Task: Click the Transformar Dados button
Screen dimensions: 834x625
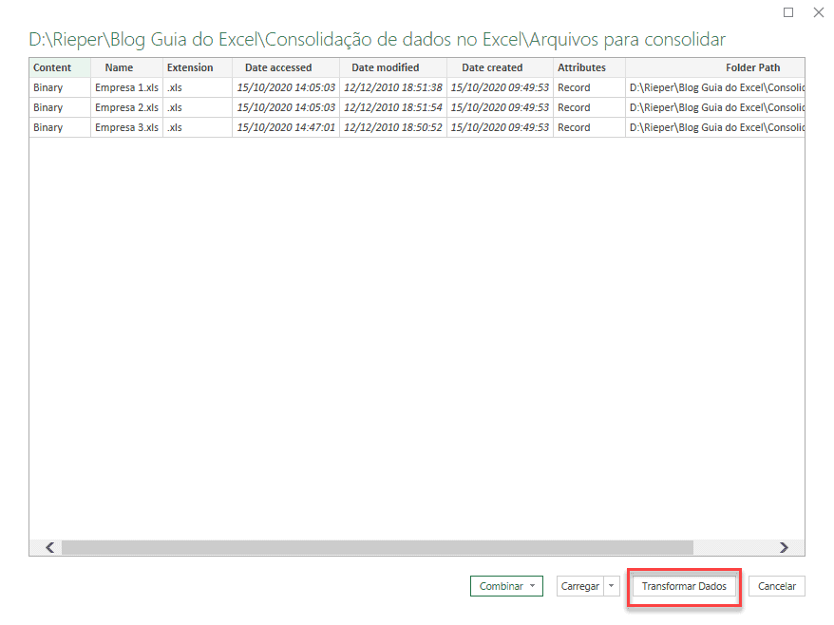Action: [684, 586]
